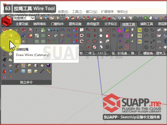Click the red pencil with sparks icon

(x=23, y=30)
